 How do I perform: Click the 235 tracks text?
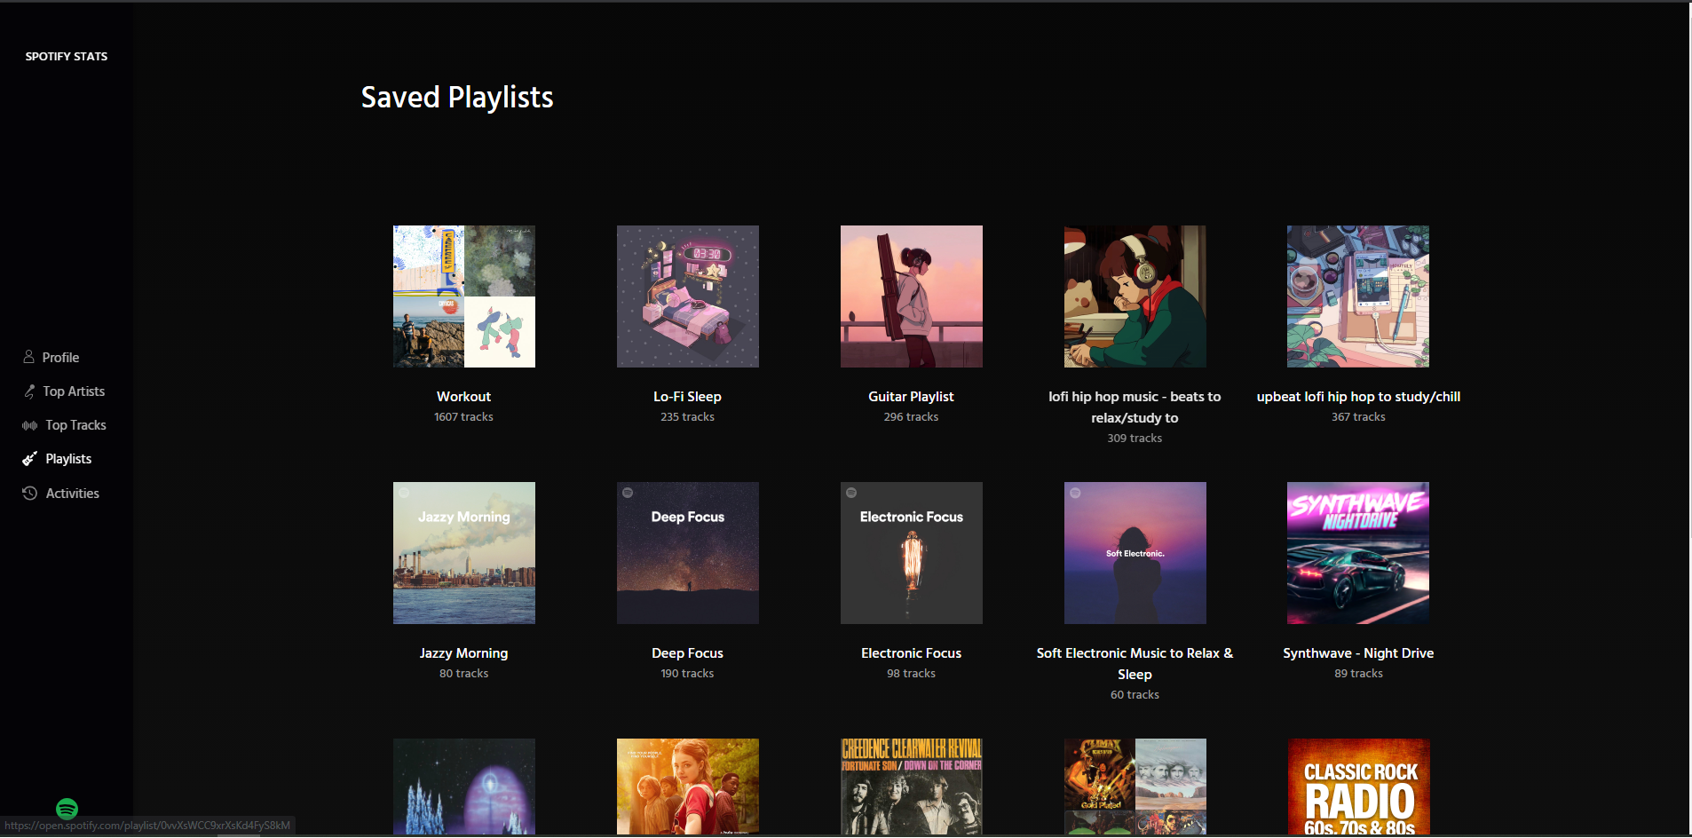(x=687, y=417)
